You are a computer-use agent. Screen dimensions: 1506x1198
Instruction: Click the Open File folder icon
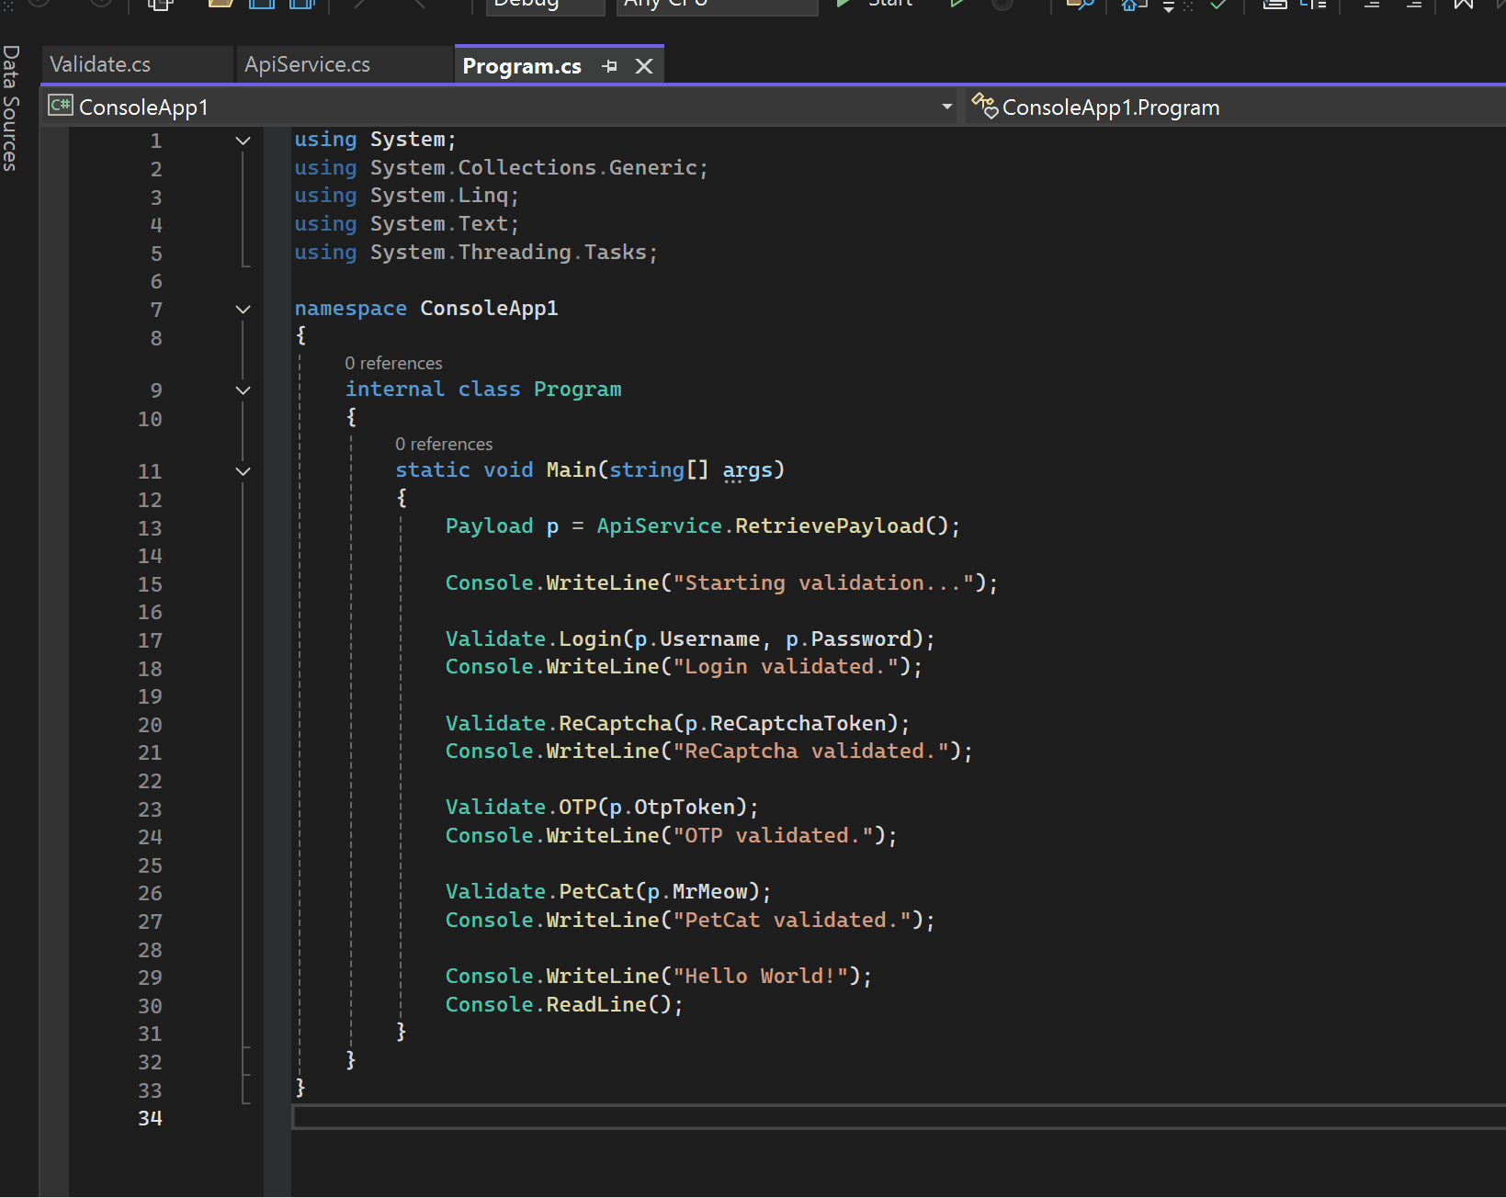(x=221, y=4)
